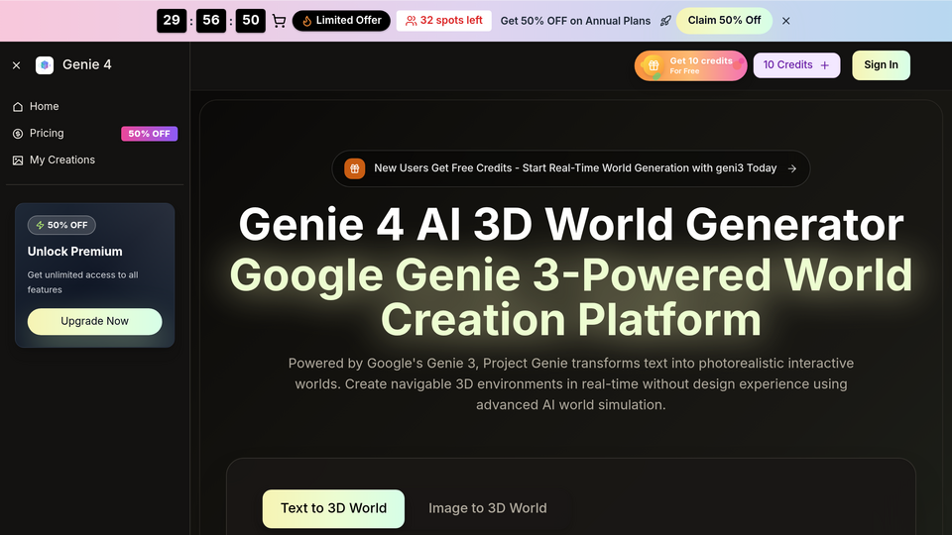The height and width of the screenshot is (535, 952).
Task: Click the Genie 4 brand name in the sidebar
Action: [87, 65]
